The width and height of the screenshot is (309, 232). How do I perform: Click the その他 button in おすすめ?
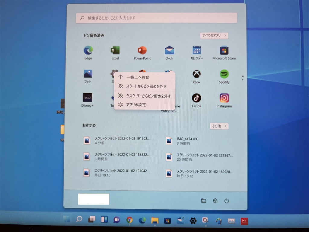click(219, 126)
